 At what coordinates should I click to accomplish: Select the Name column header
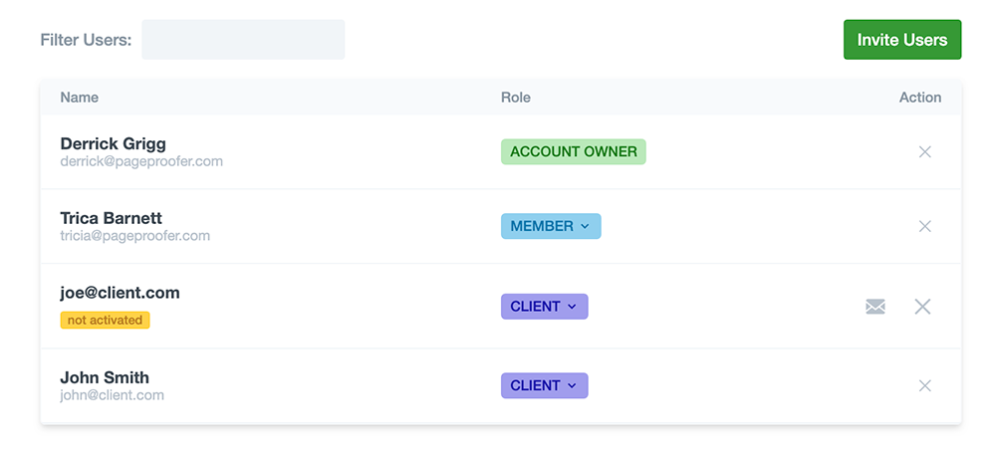[80, 98]
